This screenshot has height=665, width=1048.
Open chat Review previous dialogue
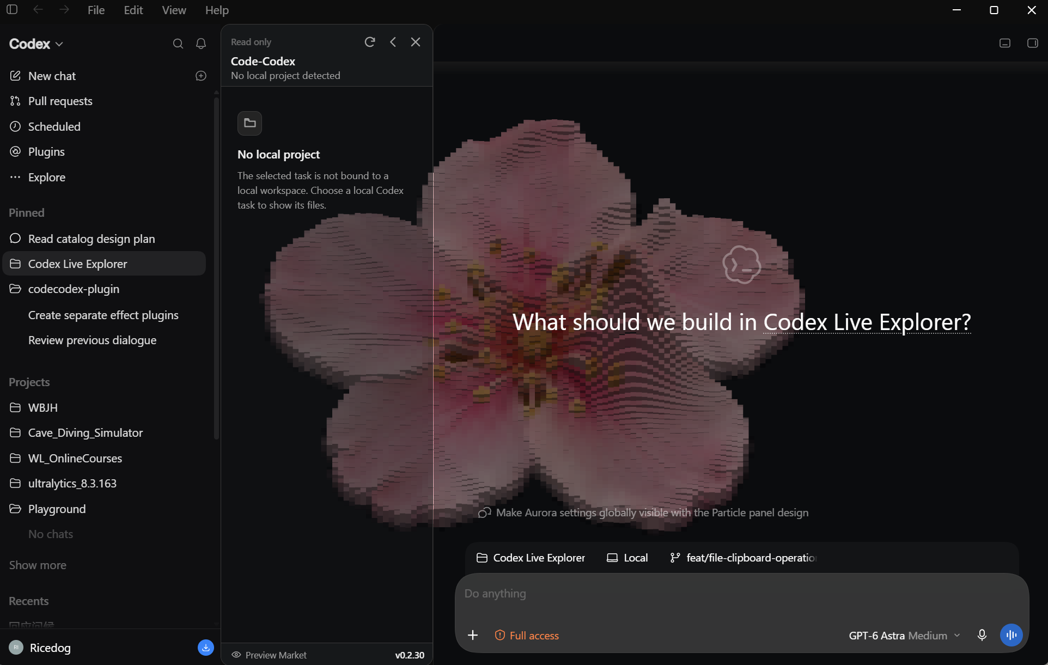tap(92, 340)
